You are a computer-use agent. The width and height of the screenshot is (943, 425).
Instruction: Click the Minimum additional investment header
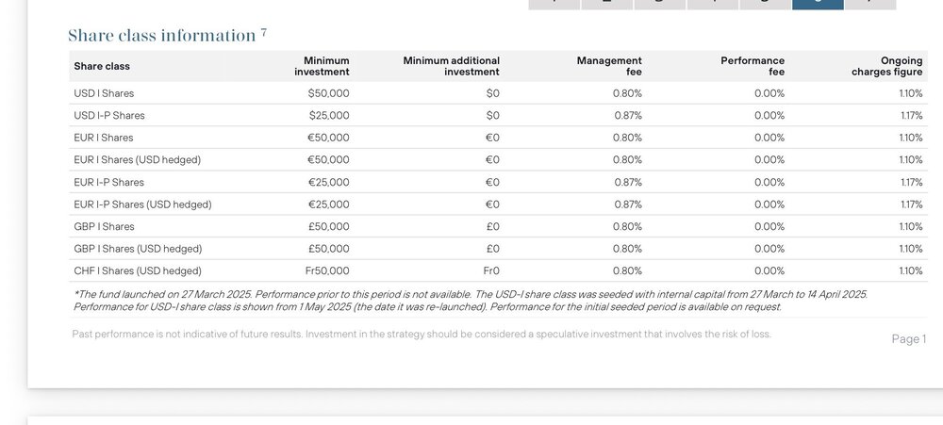point(451,66)
